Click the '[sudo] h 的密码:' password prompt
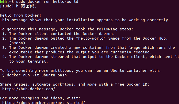The width and height of the screenshot is (179, 104). click(x=18, y=6)
